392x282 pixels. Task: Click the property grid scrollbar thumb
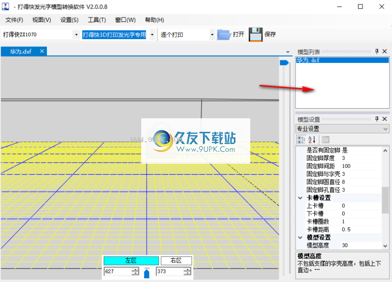[x=385, y=200]
